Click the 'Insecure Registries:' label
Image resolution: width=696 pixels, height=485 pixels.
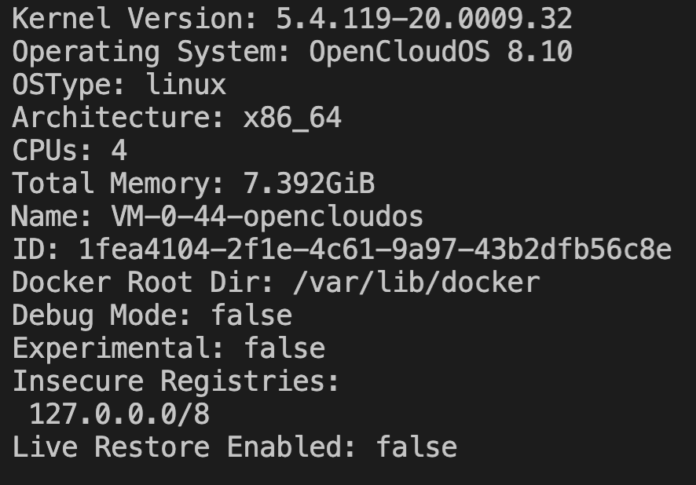pos(176,381)
